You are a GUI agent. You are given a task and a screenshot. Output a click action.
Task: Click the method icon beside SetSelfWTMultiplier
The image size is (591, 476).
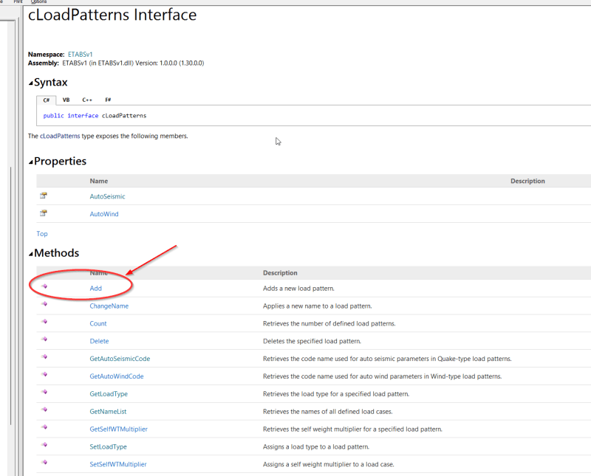coord(44,462)
